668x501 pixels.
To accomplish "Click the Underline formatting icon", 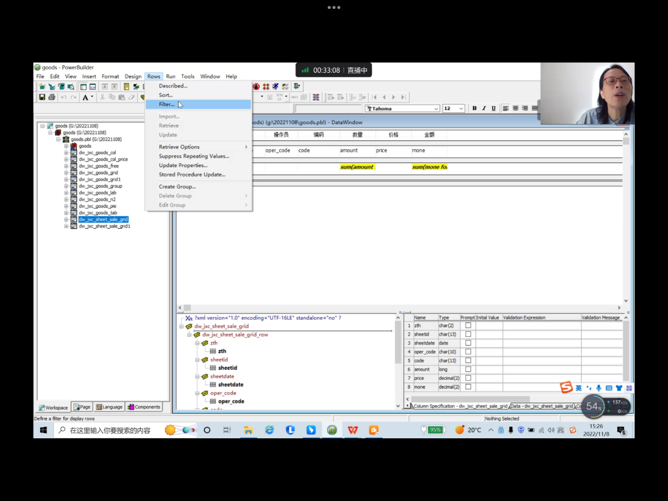I will 494,109.
